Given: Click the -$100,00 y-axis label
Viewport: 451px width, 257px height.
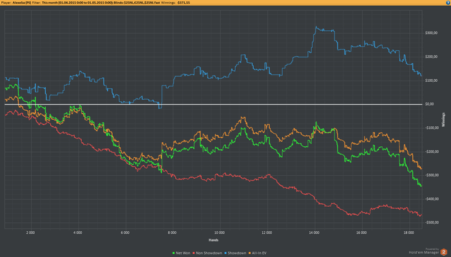Looking at the screenshot, I should pyautogui.click(x=432, y=128).
